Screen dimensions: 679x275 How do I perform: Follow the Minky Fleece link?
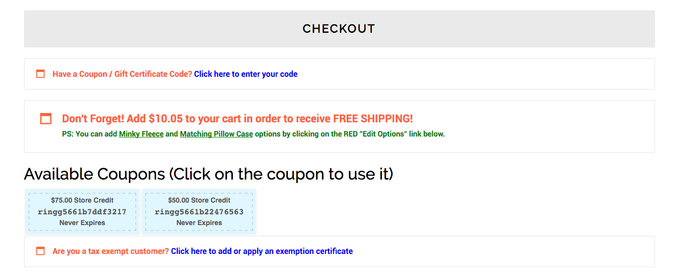pos(141,134)
